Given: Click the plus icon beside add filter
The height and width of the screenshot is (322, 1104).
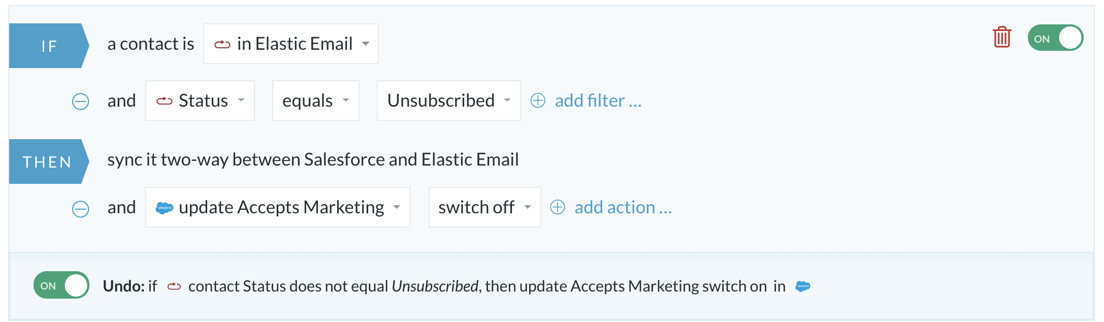Looking at the screenshot, I should pyautogui.click(x=538, y=101).
